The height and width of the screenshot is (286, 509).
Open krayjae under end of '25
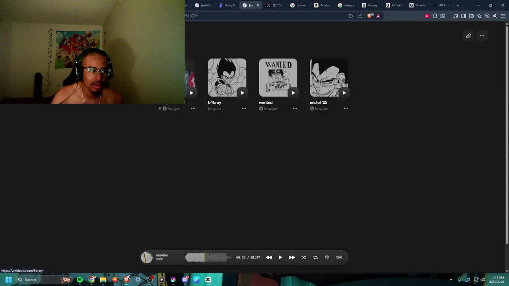[321, 108]
